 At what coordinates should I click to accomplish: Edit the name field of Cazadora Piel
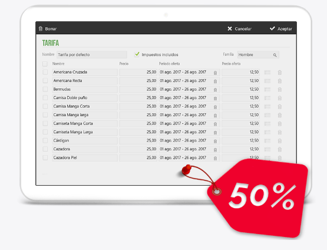tap(85, 158)
